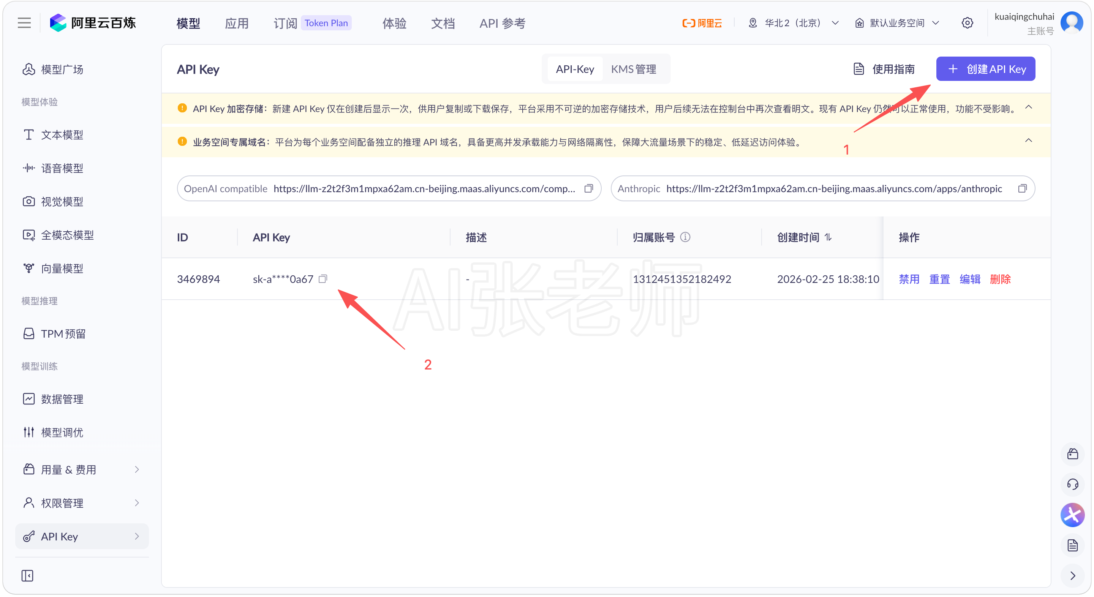Copy the sk-a****0a67 API key

[323, 279]
